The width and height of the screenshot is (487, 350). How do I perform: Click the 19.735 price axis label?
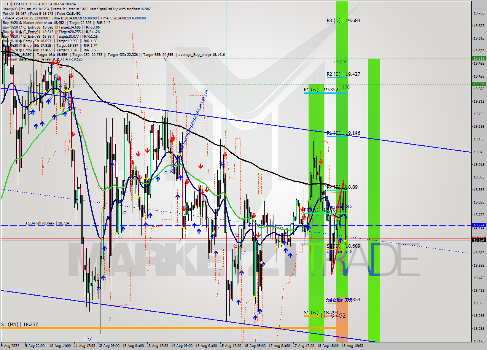(x=479, y=13)
